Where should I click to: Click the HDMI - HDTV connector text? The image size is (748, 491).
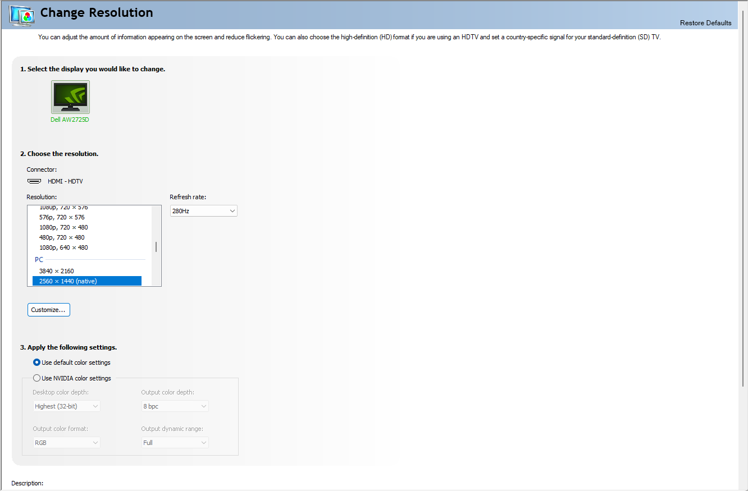65,181
